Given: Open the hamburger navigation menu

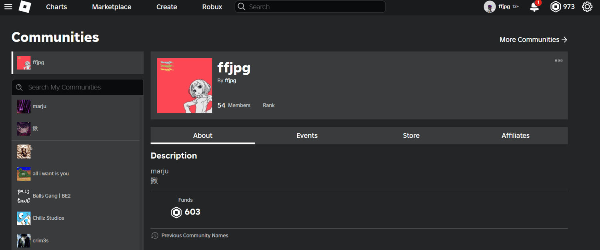Looking at the screenshot, I should (x=8, y=7).
